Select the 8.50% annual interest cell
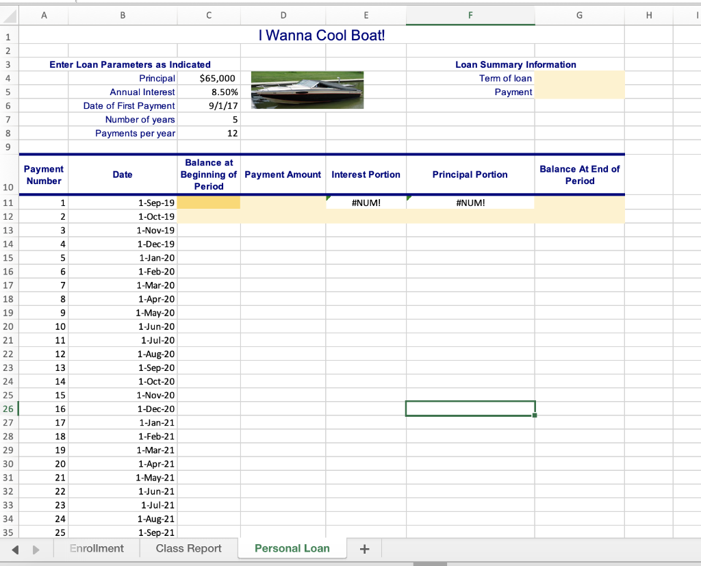This screenshot has width=701, height=566. pyautogui.click(x=209, y=92)
